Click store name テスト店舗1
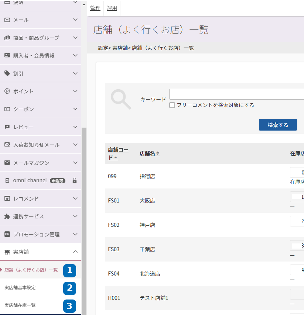Viewport: 304px width, 315px height. [x=154, y=298]
